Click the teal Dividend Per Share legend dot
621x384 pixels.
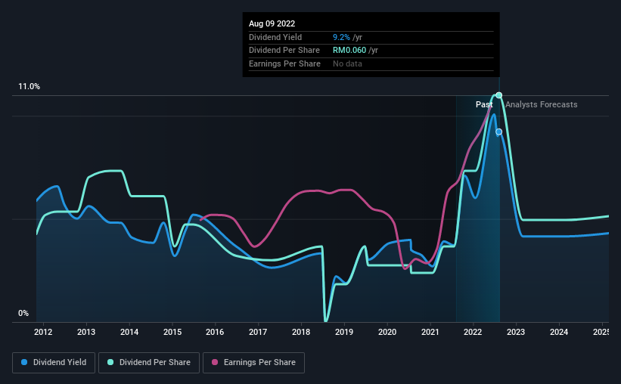pyautogui.click(x=110, y=362)
